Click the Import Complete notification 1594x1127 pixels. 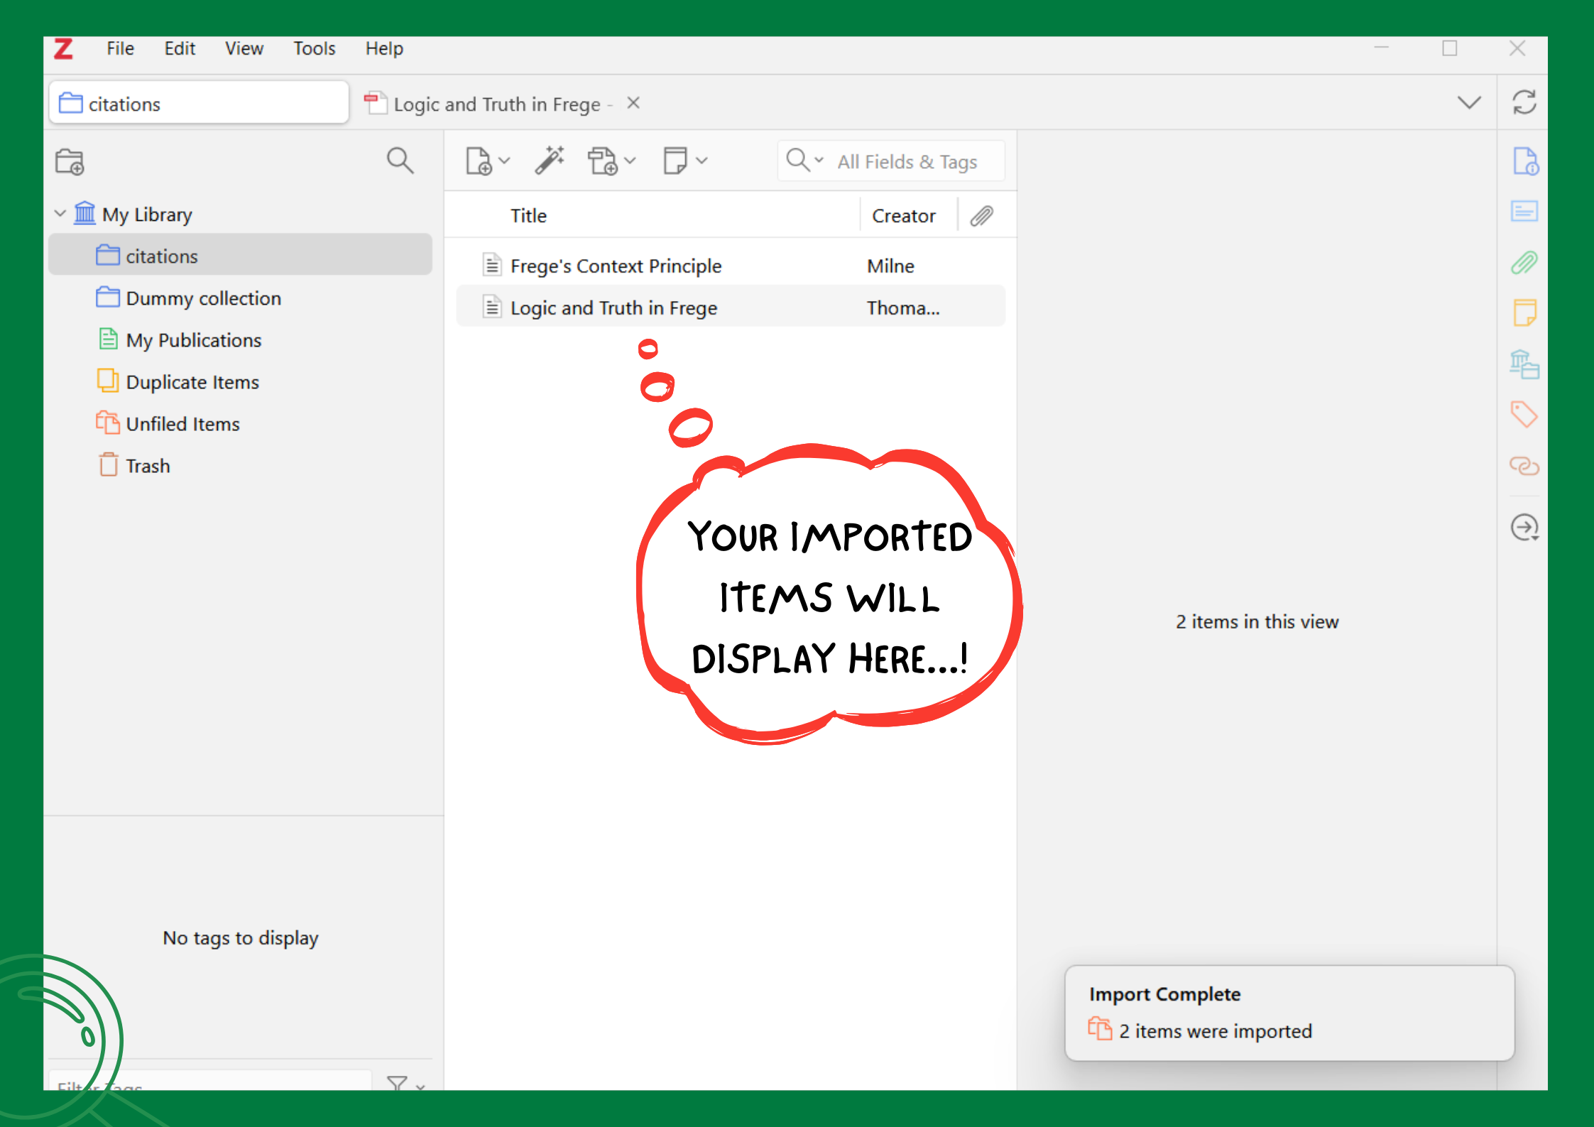pos(1289,1013)
